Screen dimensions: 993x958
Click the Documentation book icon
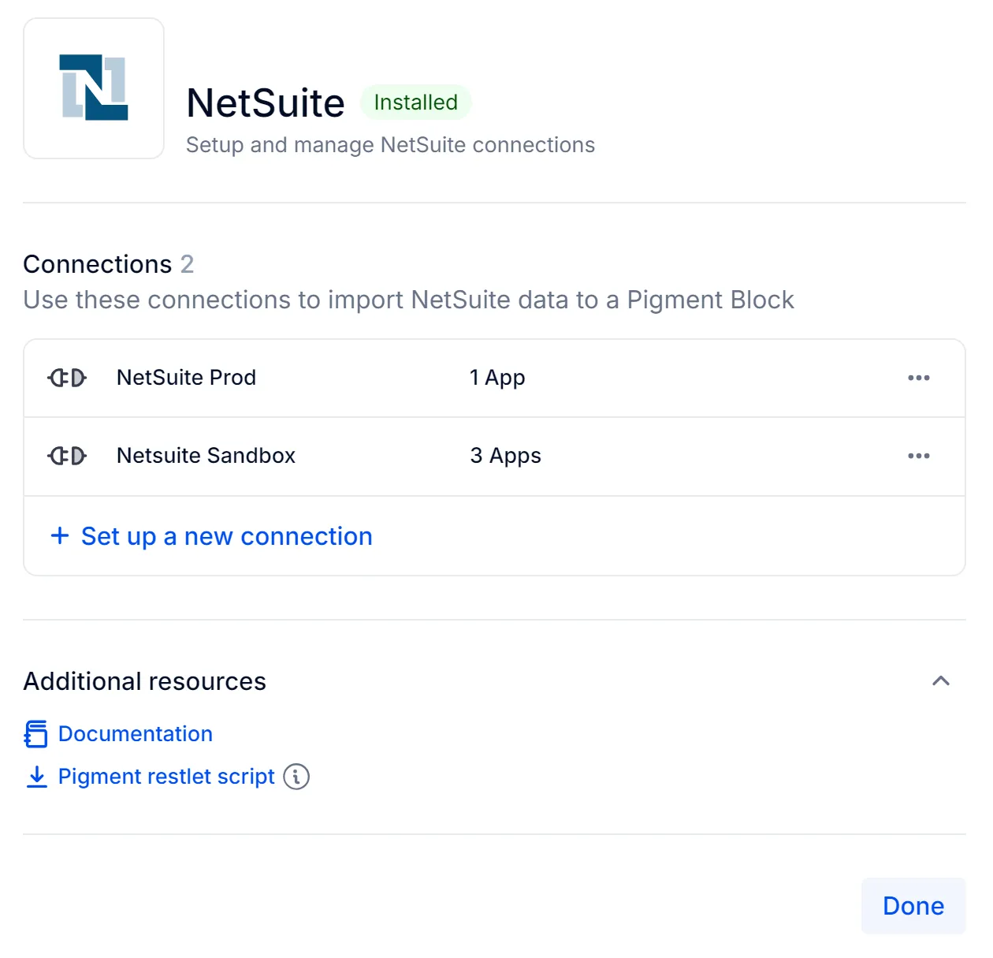[36, 734]
